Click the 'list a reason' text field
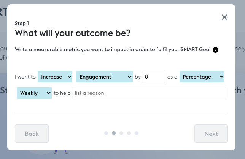 pos(149,93)
